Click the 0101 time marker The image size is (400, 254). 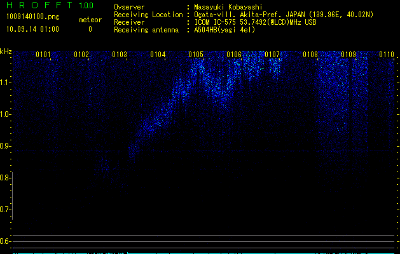(43, 55)
